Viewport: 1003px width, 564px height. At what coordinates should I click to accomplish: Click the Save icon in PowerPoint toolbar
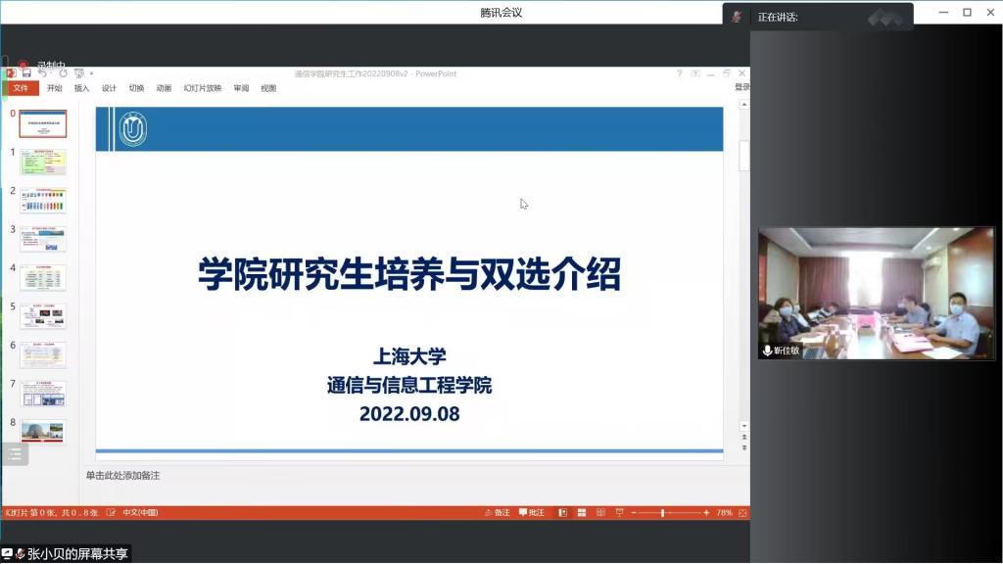point(26,73)
